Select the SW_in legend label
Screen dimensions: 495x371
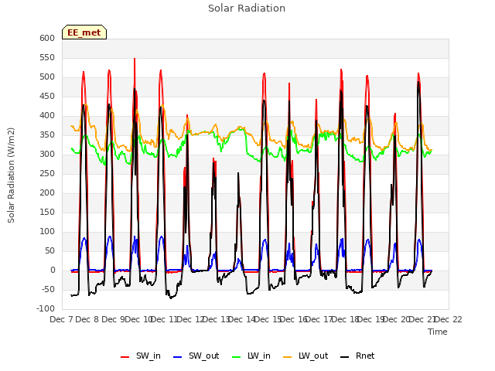tap(148, 356)
